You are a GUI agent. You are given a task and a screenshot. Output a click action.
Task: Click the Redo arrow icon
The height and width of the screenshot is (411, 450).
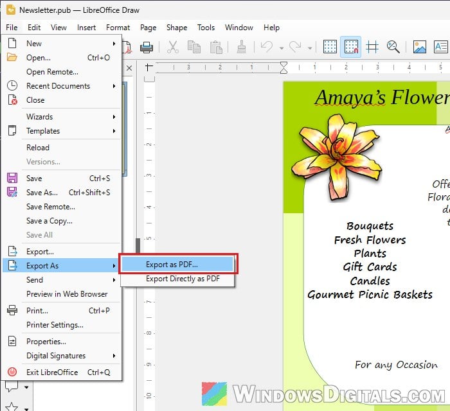[295, 47]
